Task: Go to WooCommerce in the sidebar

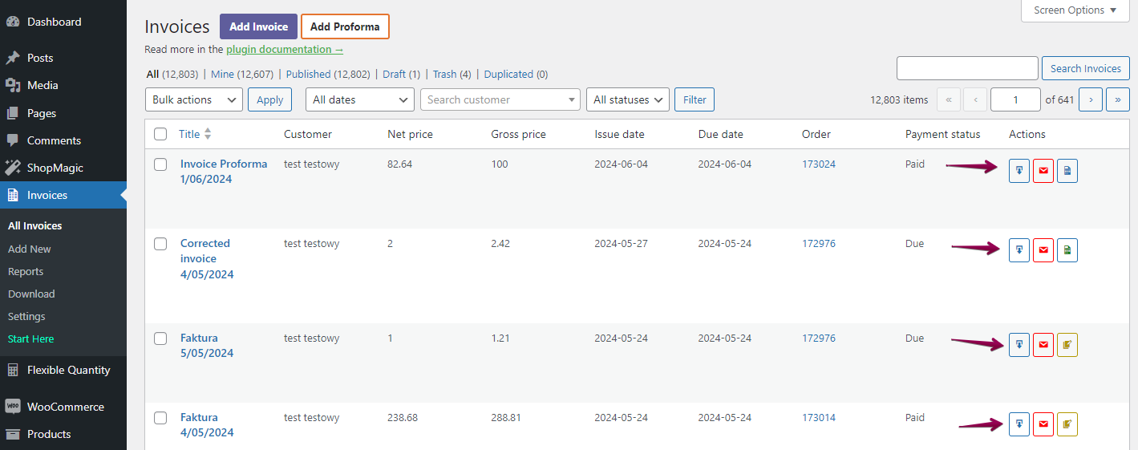Action: [x=65, y=407]
